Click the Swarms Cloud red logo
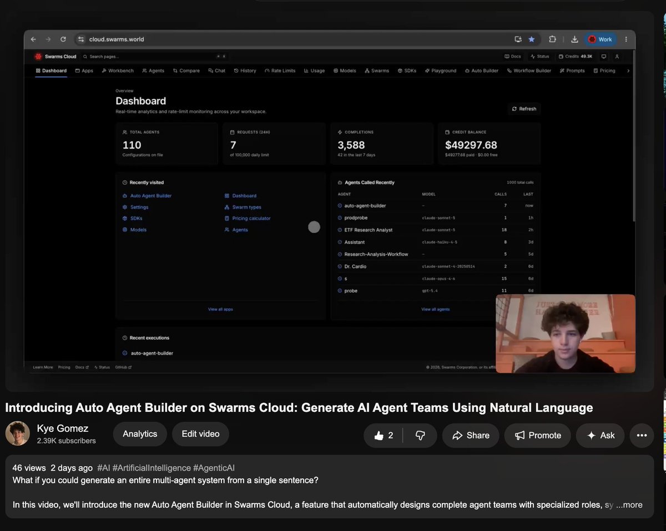 coord(38,56)
